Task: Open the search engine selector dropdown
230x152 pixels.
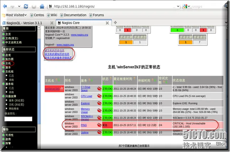Action: (187, 6)
